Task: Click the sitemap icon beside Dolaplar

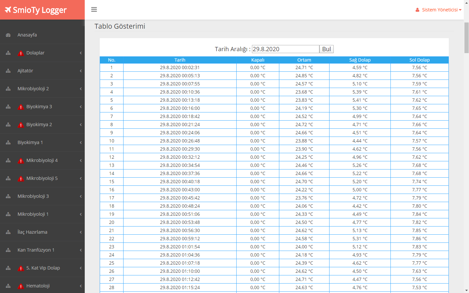Action: 8,53
